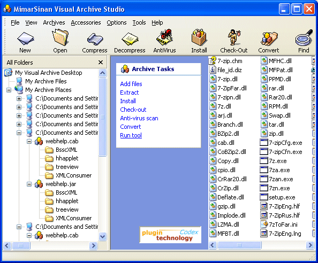
Task: Click the Archive Tasks header icon
Action: [x=125, y=69]
